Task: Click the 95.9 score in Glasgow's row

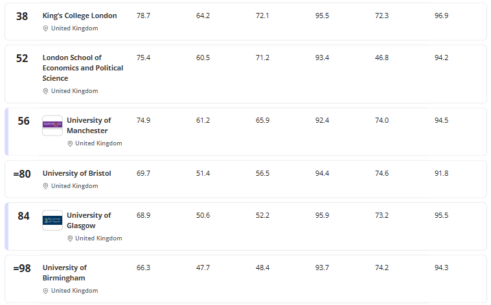Action: 322,215
